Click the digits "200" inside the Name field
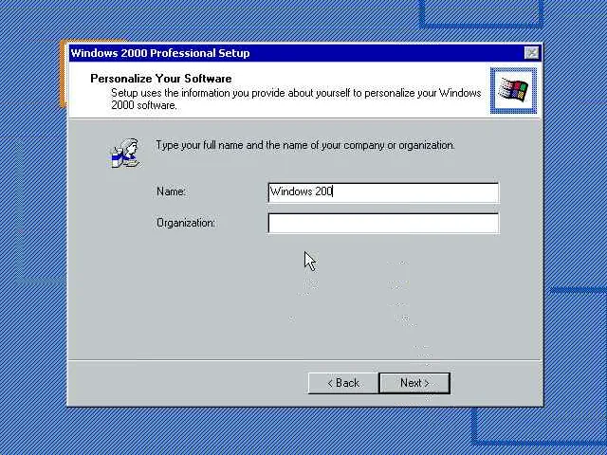The height and width of the screenshot is (455, 607). [x=323, y=191]
